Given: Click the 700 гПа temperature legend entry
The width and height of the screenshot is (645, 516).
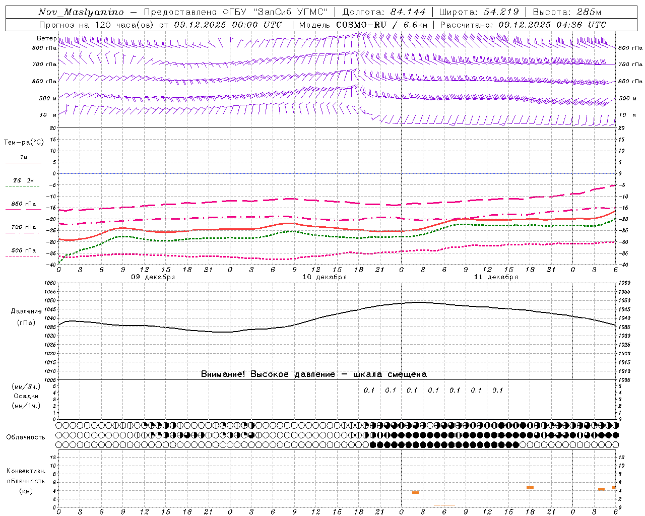Looking at the screenshot, I should (24, 227).
